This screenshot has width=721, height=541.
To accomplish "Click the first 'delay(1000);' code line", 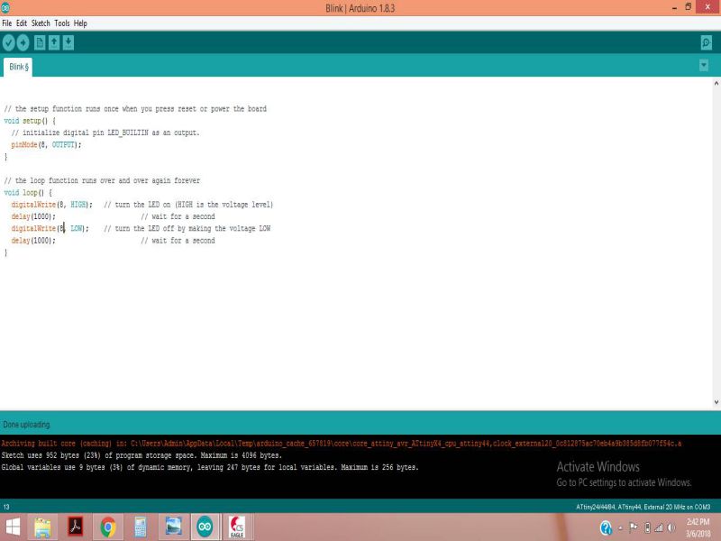I will [33, 216].
